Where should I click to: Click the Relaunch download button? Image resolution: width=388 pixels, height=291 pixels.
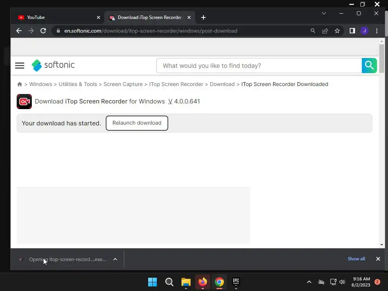pyautogui.click(x=137, y=123)
